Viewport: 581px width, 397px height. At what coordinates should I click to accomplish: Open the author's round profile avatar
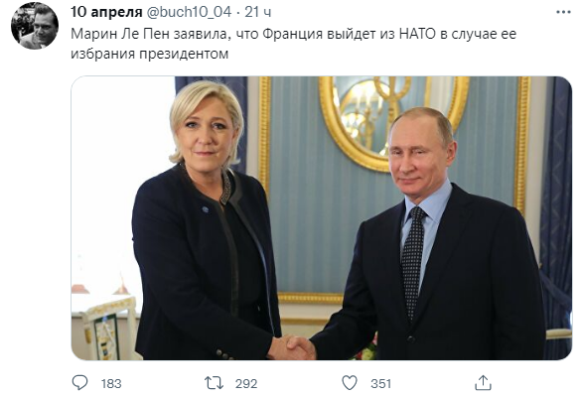click(35, 26)
